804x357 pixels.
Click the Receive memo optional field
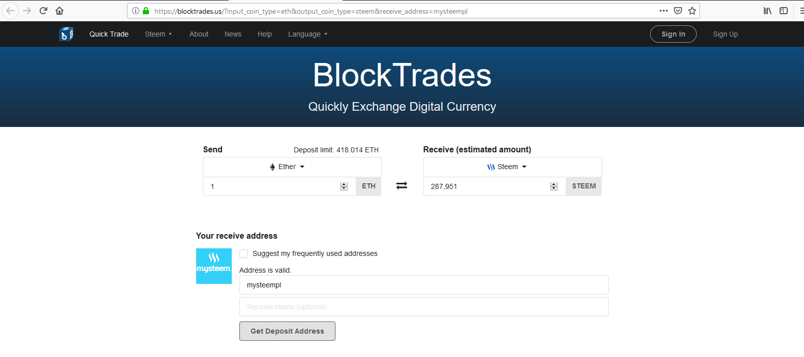(x=424, y=307)
